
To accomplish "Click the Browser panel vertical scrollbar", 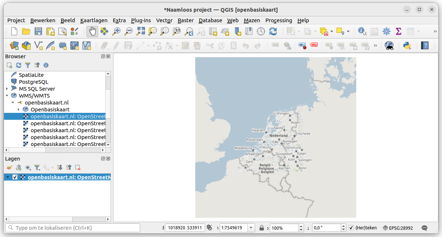I will coord(108,109).
